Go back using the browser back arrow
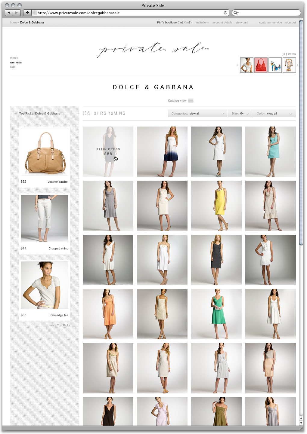Viewport: 307px width, 434px height. click(9, 13)
